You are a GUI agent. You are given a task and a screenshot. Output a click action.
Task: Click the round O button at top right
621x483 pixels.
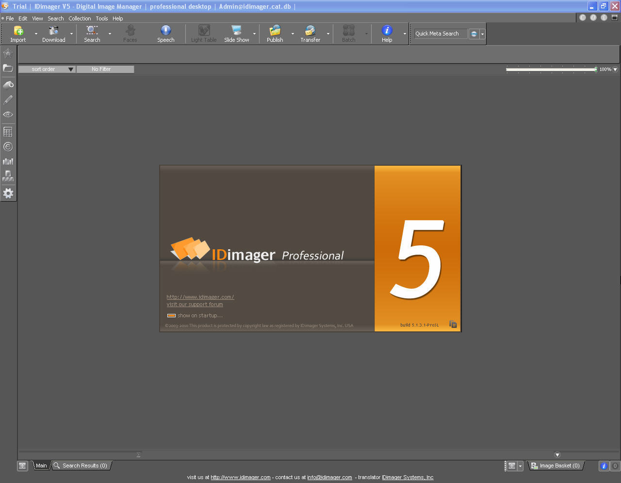tap(593, 17)
